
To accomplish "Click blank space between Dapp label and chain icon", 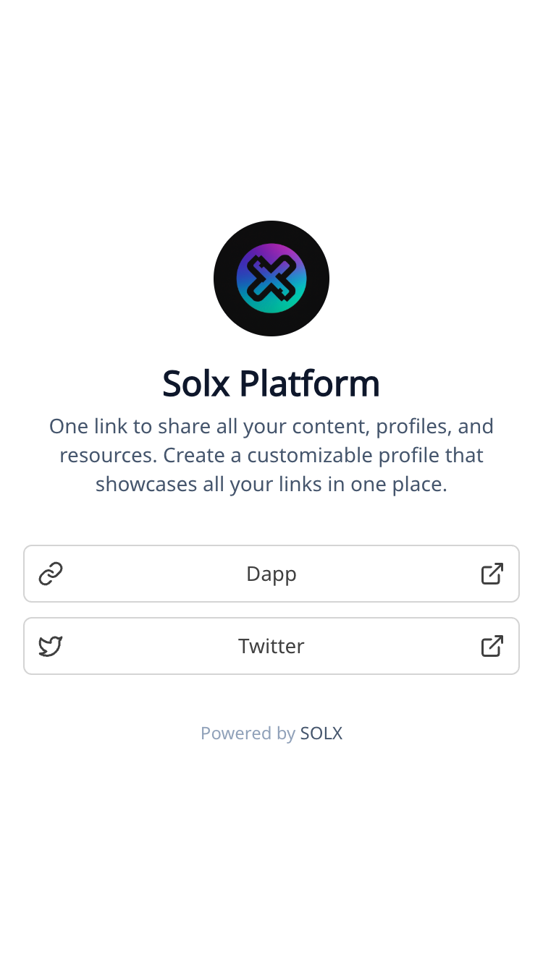I will 152,574.
